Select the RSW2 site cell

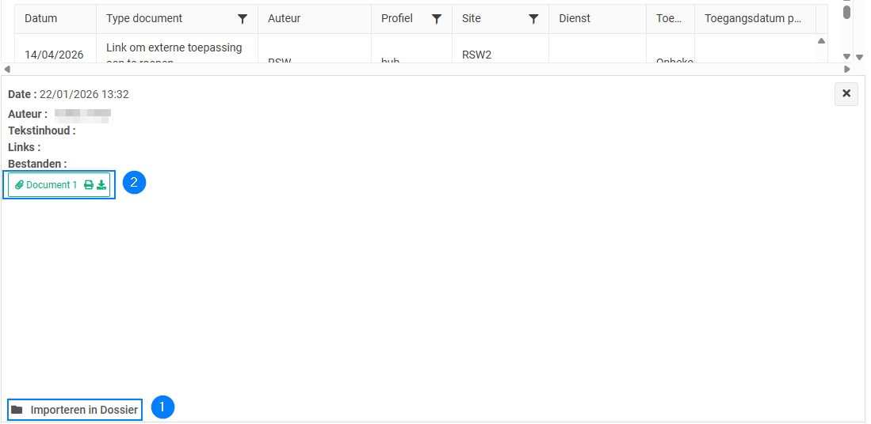(477, 55)
